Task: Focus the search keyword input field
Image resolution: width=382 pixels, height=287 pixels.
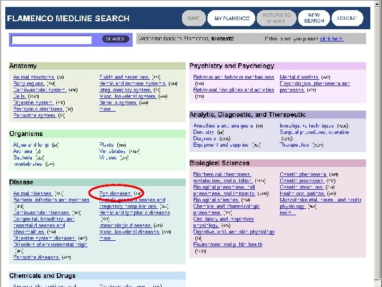Action: tap(51, 40)
